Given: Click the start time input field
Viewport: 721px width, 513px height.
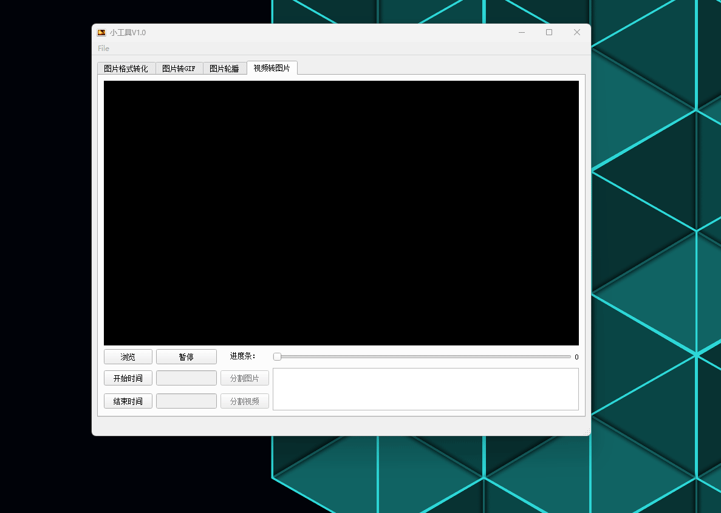Looking at the screenshot, I should click(186, 378).
